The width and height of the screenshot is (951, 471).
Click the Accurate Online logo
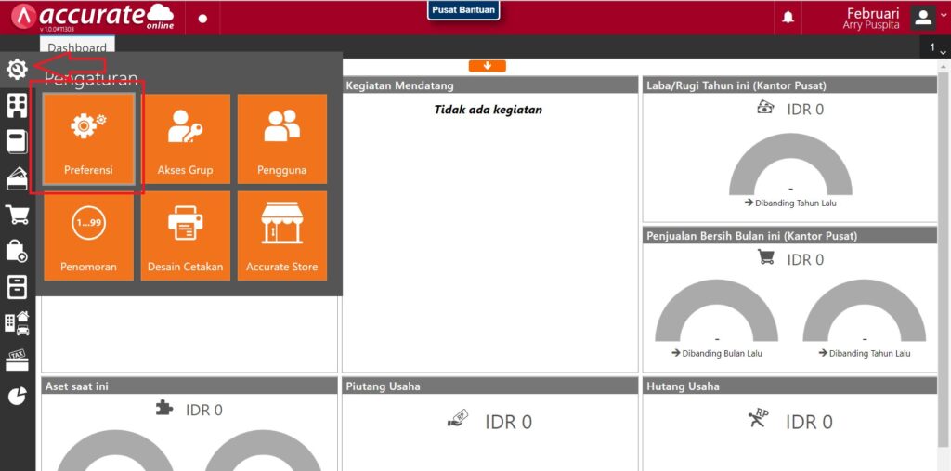(x=93, y=17)
